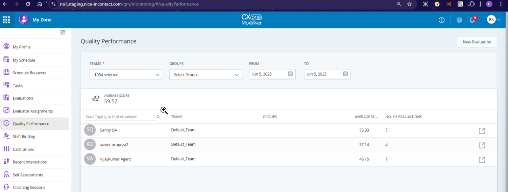508x192 pixels.
Task: Open xavier oropeza2's pop-out icon
Action: coord(482,145)
